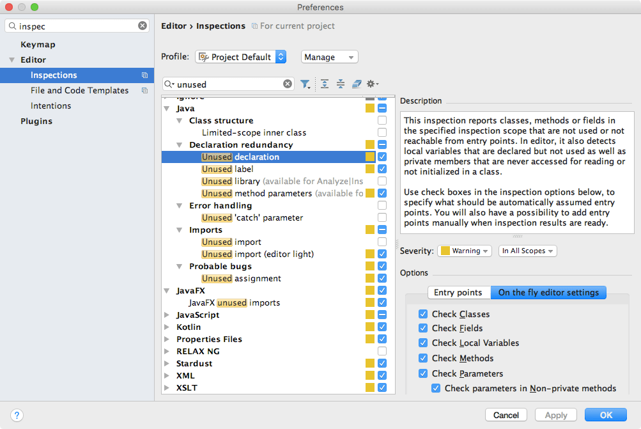Toggle the Unused import (editor light) inspection checkbox
Image resolution: width=641 pixels, height=429 pixels.
(382, 254)
